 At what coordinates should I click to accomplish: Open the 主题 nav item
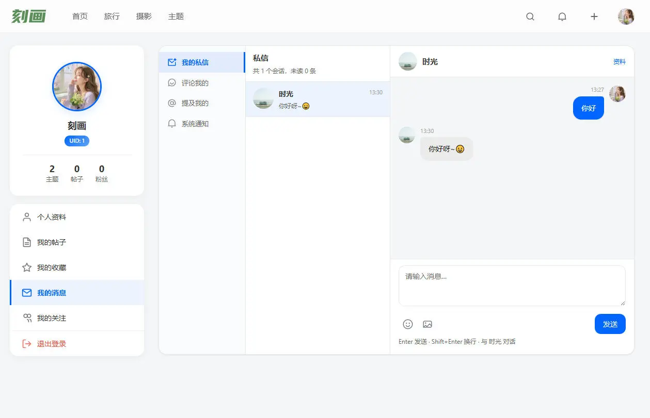176,16
